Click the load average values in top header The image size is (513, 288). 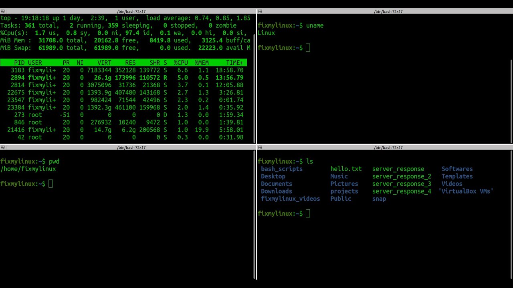click(222, 18)
